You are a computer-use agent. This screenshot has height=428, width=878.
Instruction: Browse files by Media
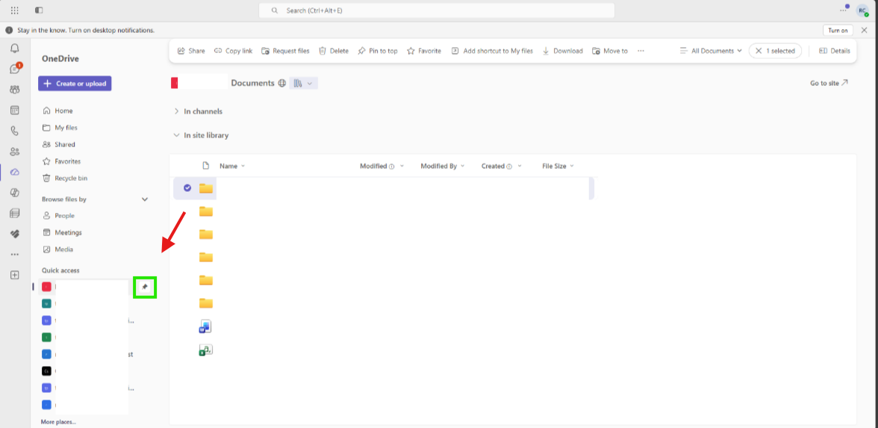coord(58,249)
